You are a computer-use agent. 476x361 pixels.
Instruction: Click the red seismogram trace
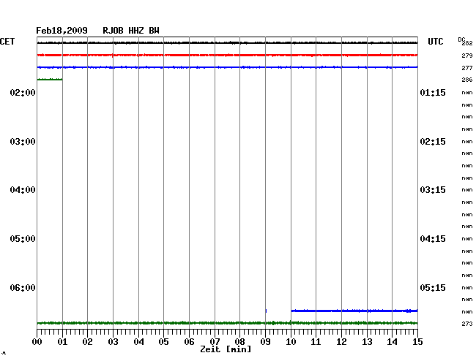227,55
